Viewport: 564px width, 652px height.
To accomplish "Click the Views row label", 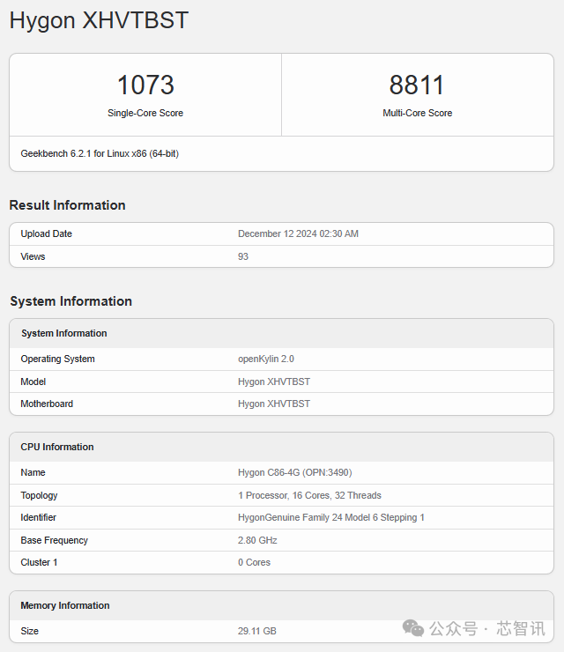I will tap(33, 256).
